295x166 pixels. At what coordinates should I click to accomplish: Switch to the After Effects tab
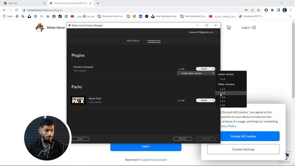click(x=133, y=41)
